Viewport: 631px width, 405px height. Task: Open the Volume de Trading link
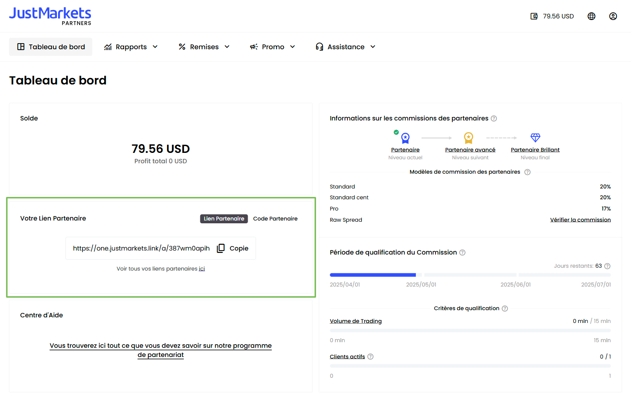click(x=356, y=321)
